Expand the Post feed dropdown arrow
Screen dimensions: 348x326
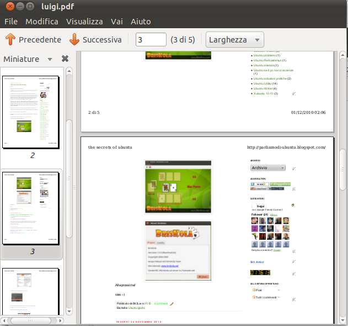click(279, 290)
